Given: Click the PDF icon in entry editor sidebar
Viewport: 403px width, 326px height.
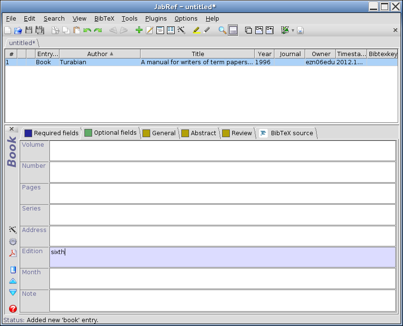Looking at the screenshot, I should (13, 254).
